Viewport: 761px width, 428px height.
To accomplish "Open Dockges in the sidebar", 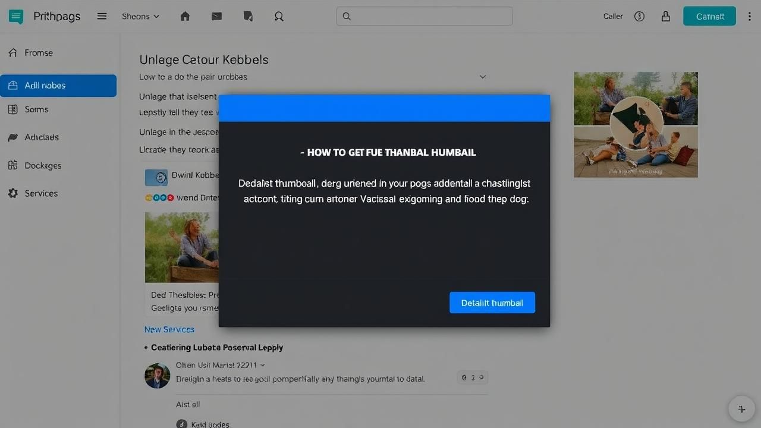I will click(x=43, y=165).
